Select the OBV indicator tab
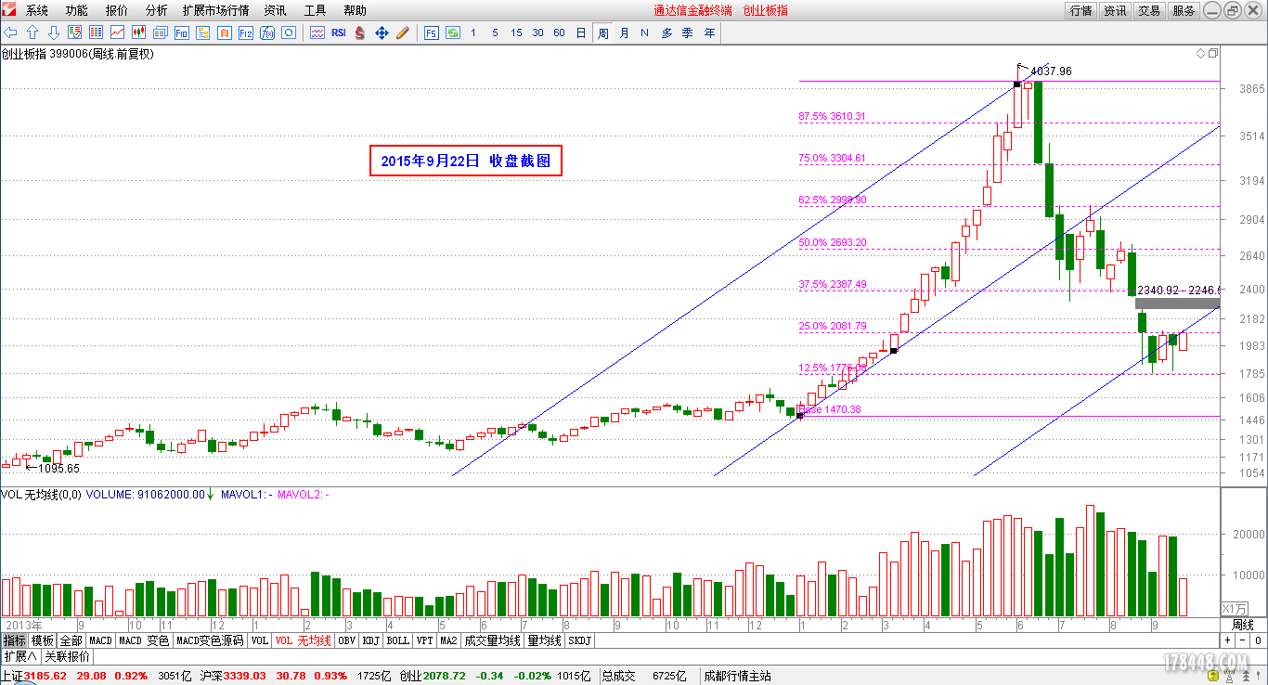 346,640
